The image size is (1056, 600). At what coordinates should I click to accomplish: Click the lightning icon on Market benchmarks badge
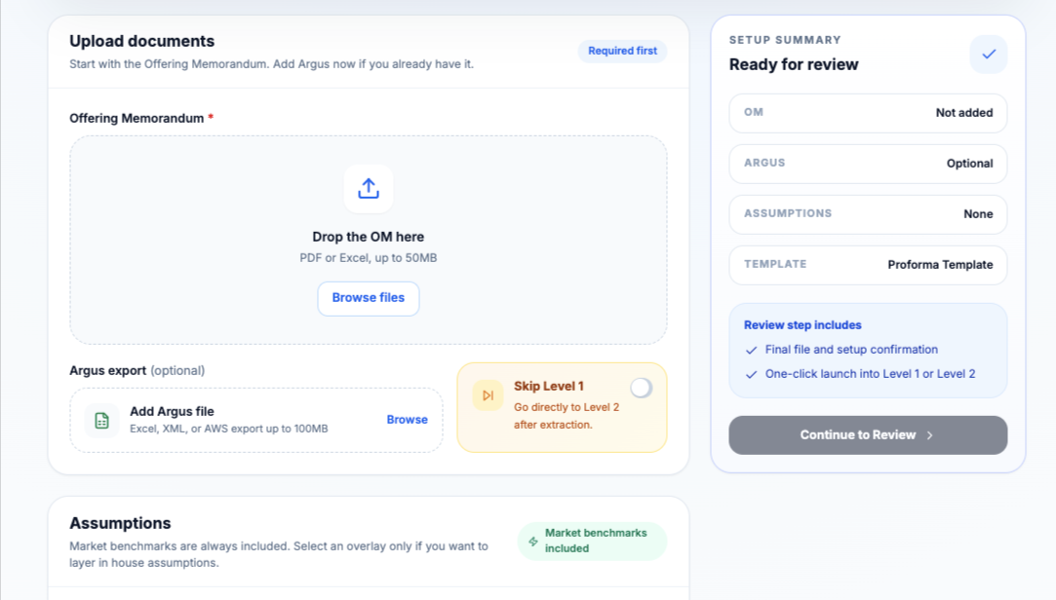tap(533, 541)
